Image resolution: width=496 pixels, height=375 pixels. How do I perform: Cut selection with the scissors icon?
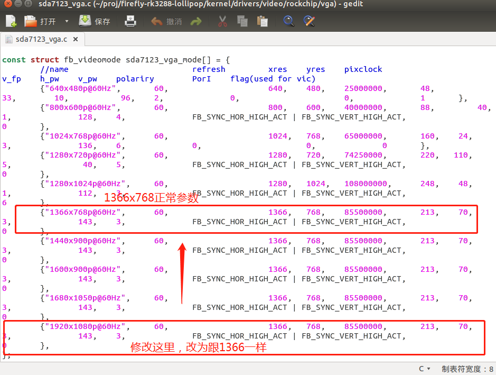pos(222,21)
